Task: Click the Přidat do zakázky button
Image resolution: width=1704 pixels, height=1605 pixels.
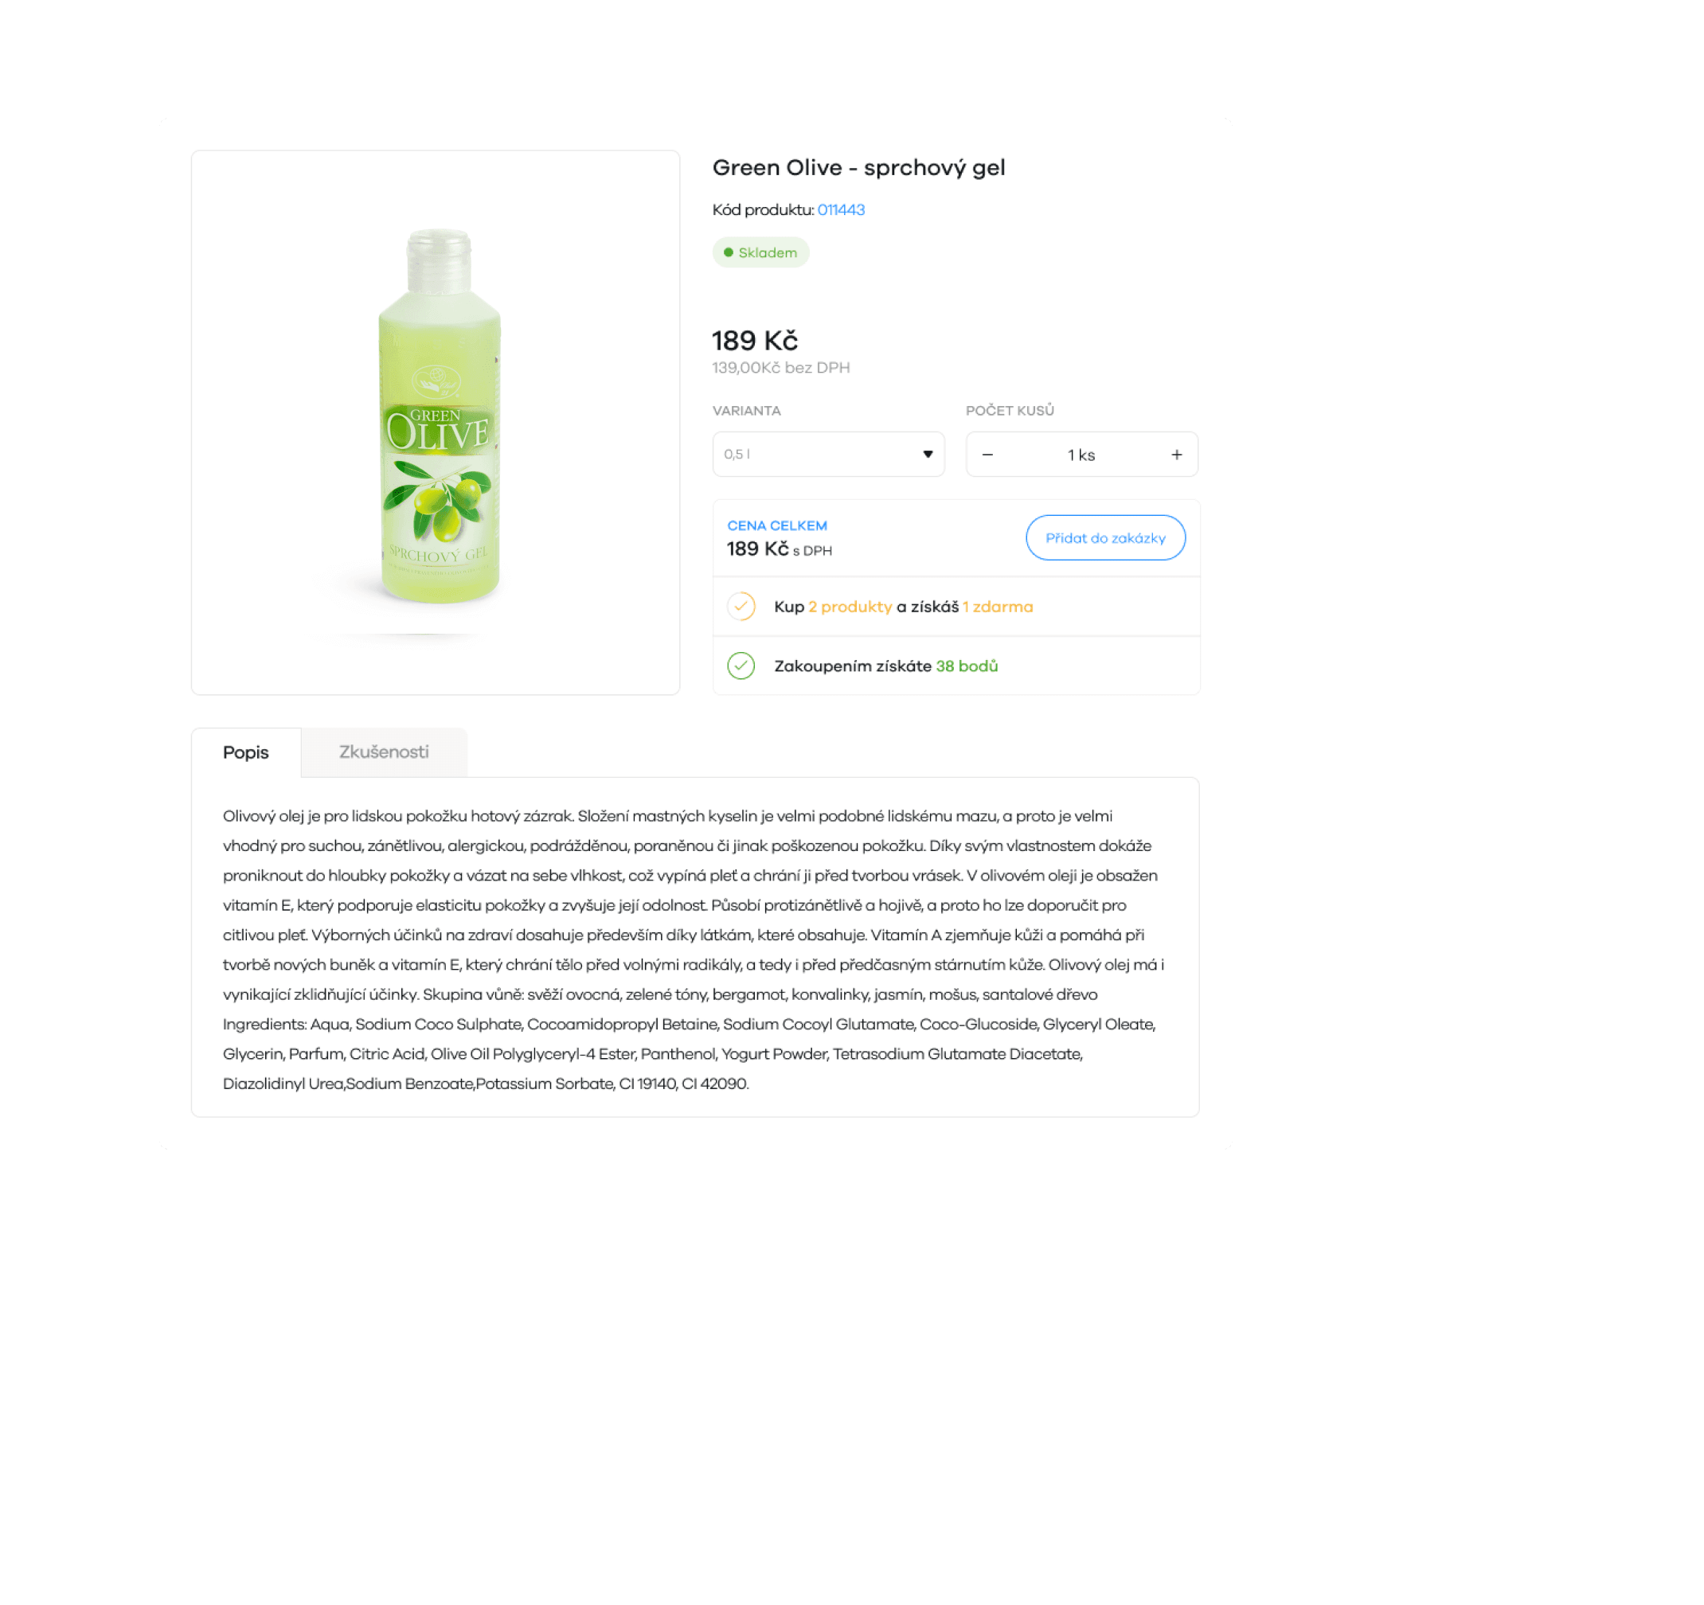Action: point(1106,538)
